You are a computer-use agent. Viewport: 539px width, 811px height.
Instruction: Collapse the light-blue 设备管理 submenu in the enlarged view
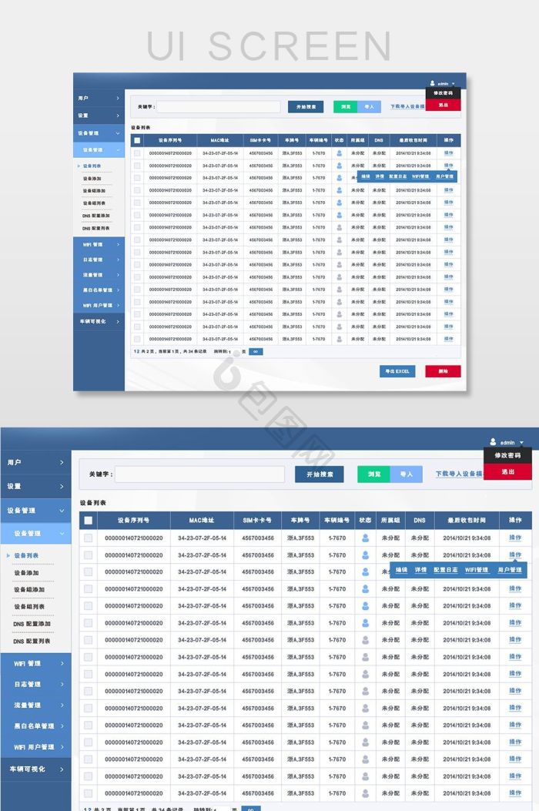tap(35, 533)
